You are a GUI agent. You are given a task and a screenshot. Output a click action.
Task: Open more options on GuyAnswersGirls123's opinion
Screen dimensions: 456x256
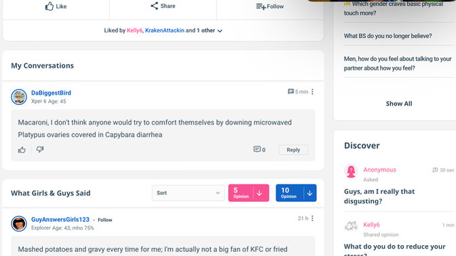[x=312, y=218]
